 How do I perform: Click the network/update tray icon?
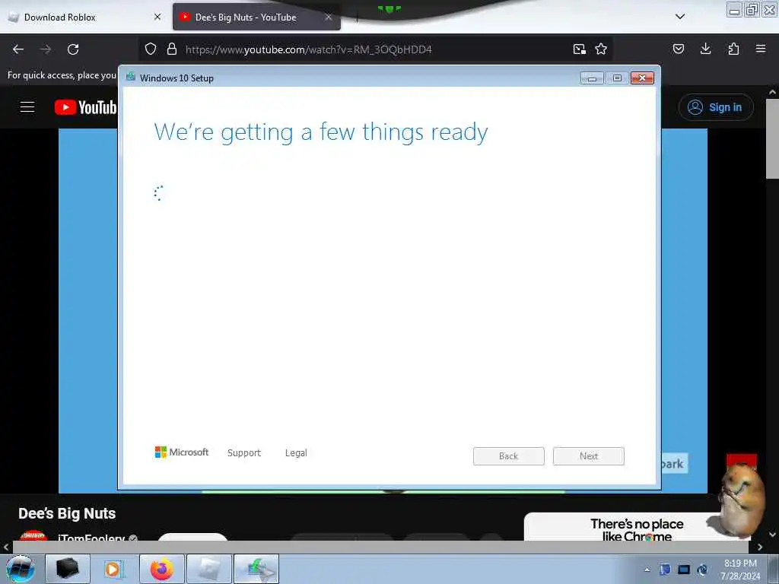pyautogui.click(x=702, y=570)
